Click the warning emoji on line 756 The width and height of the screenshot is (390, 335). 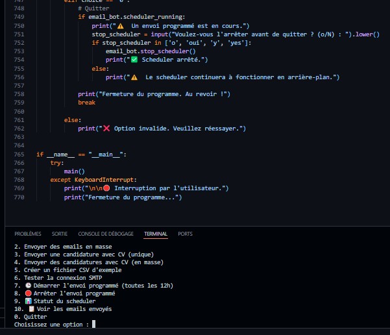click(134, 77)
